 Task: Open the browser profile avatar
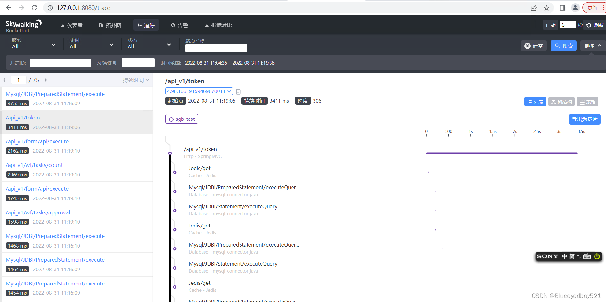[575, 8]
